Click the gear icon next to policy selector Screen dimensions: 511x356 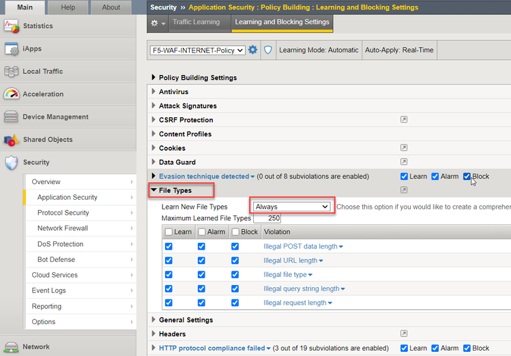click(x=253, y=50)
